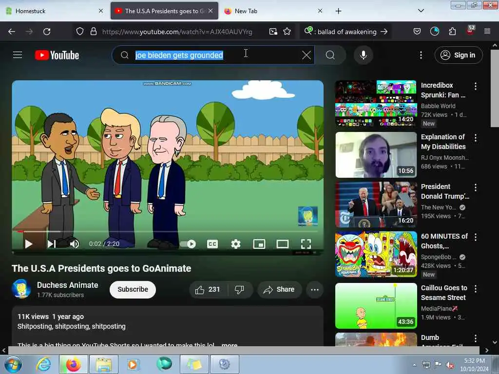Viewport: 499px width, 374px height.
Task: Run search with the magnifier button
Action: pyautogui.click(x=330, y=55)
